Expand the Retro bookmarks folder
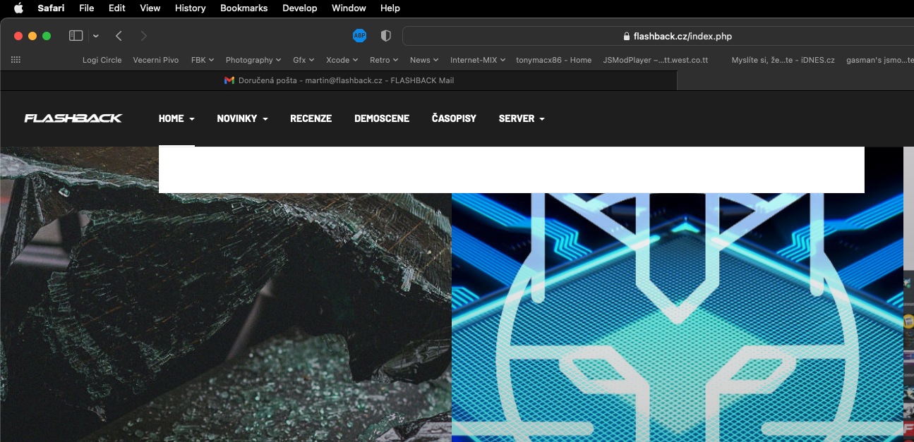 click(x=384, y=60)
